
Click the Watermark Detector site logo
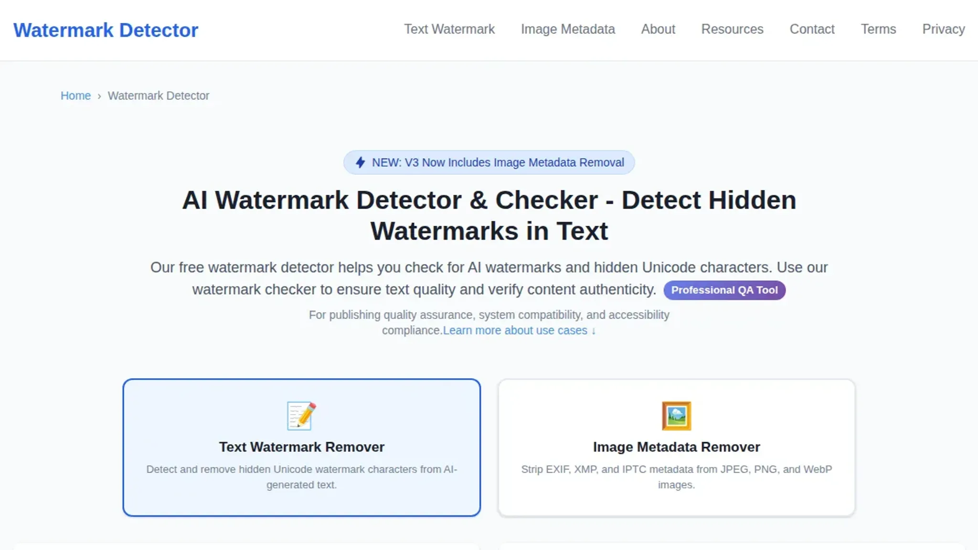(106, 30)
